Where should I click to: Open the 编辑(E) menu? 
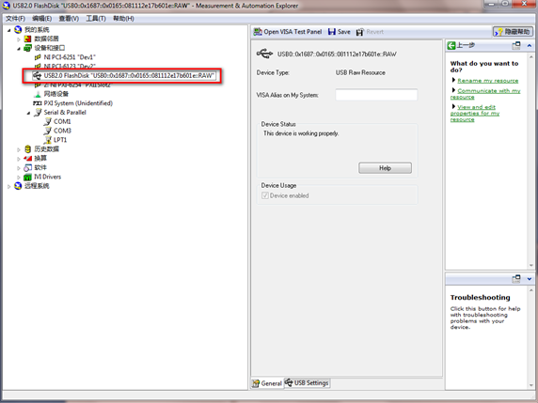point(42,19)
